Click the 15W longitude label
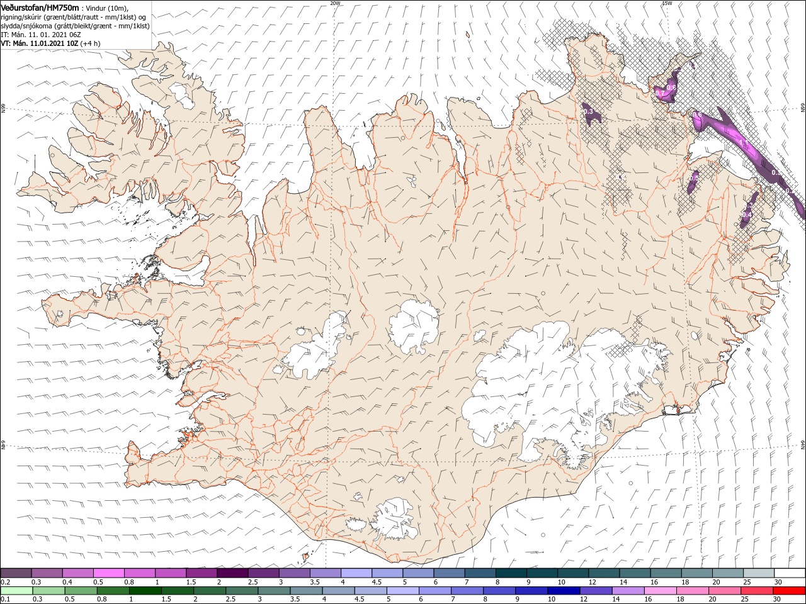806x604 pixels. [x=667, y=3]
